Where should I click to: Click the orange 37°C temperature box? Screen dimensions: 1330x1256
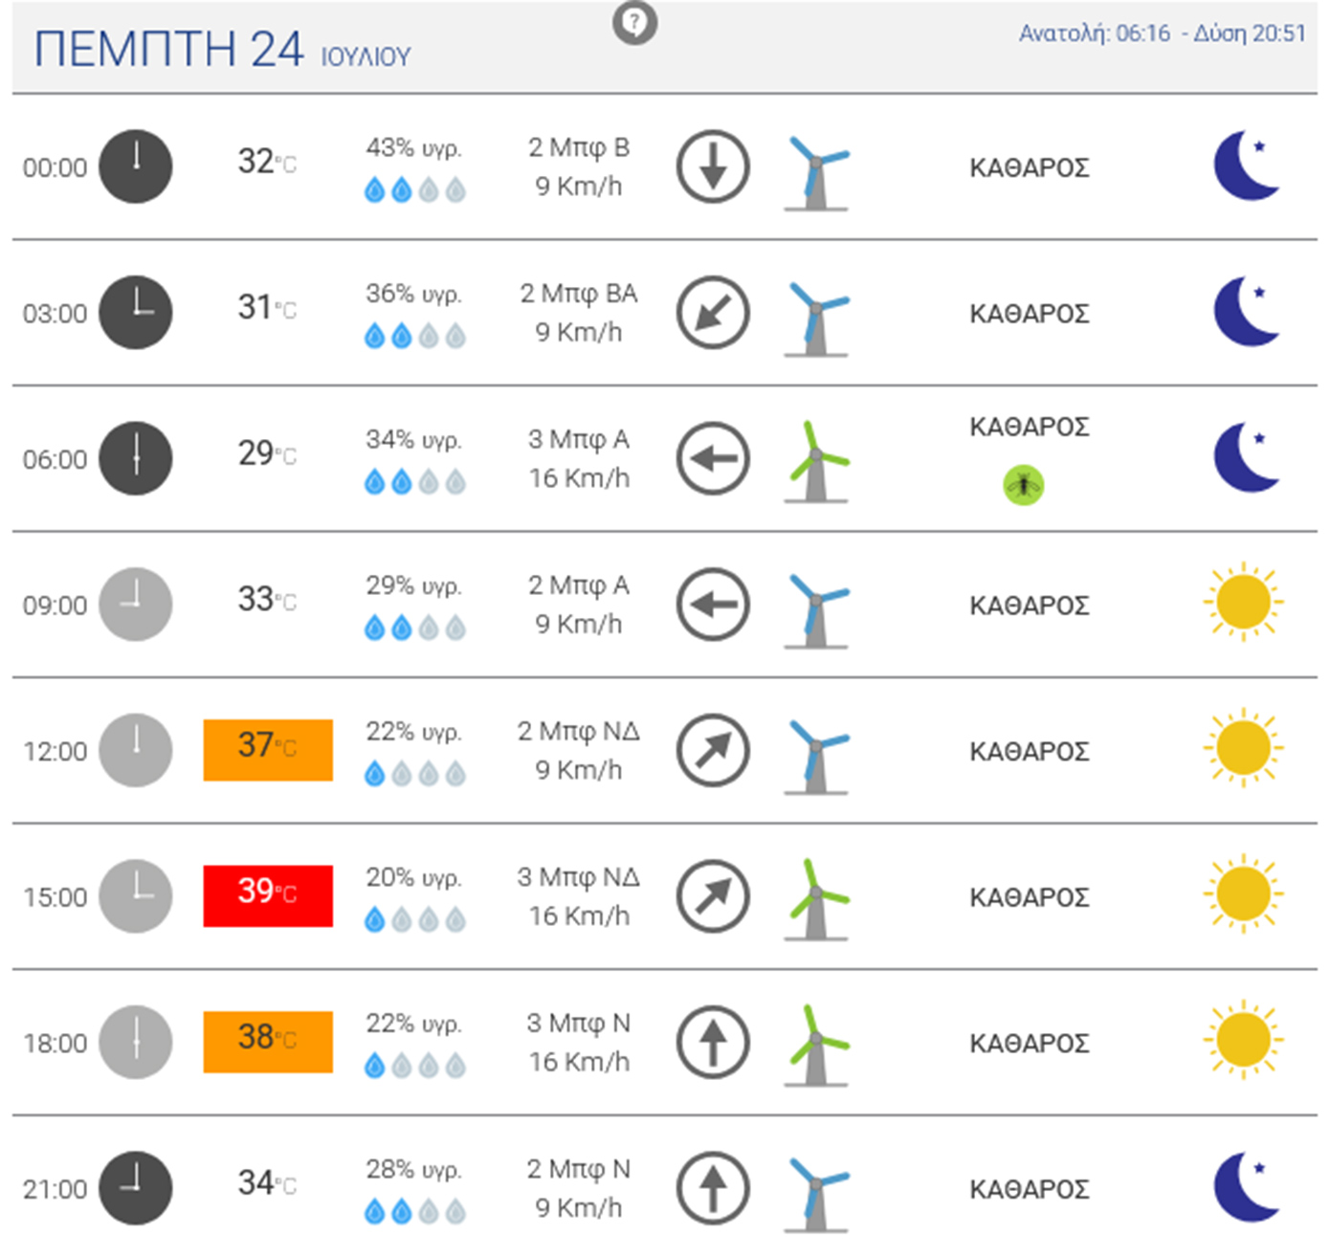[x=268, y=750]
